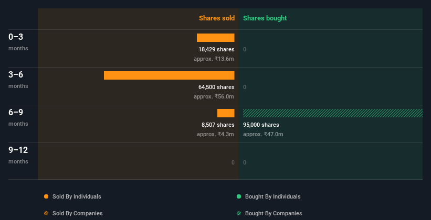This screenshot has width=431, height=220.
Task: Click the 9–12 months row label
Action: click(x=18, y=155)
